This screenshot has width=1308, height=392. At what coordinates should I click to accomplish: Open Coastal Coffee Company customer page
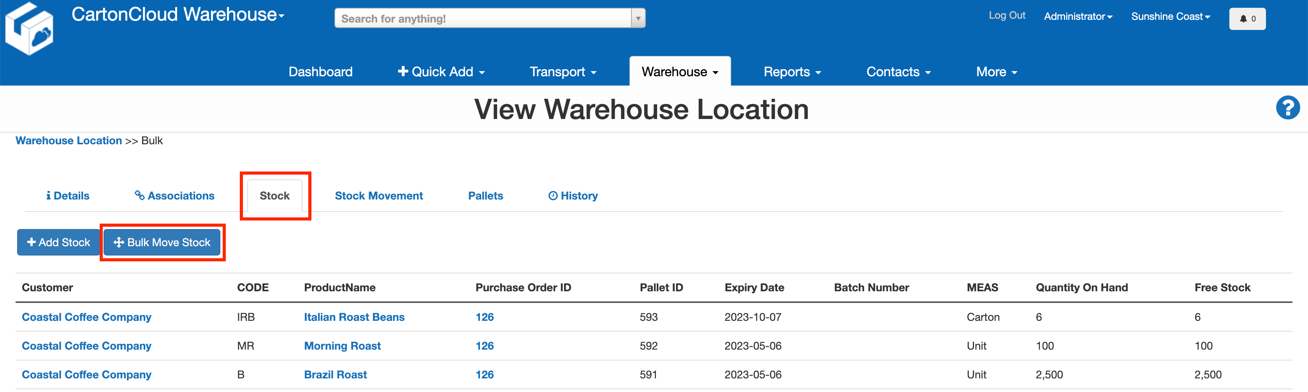tap(86, 317)
